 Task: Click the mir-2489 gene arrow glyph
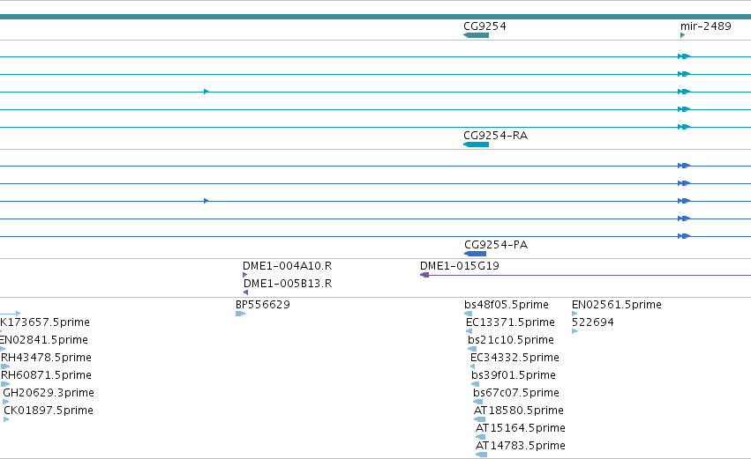coord(682,35)
